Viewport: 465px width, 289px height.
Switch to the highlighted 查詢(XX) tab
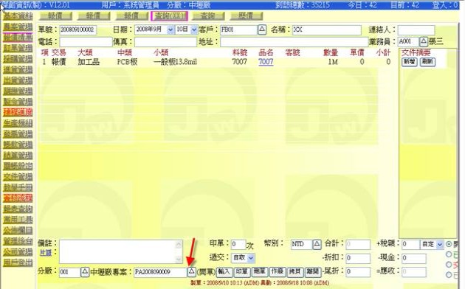[x=169, y=16]
